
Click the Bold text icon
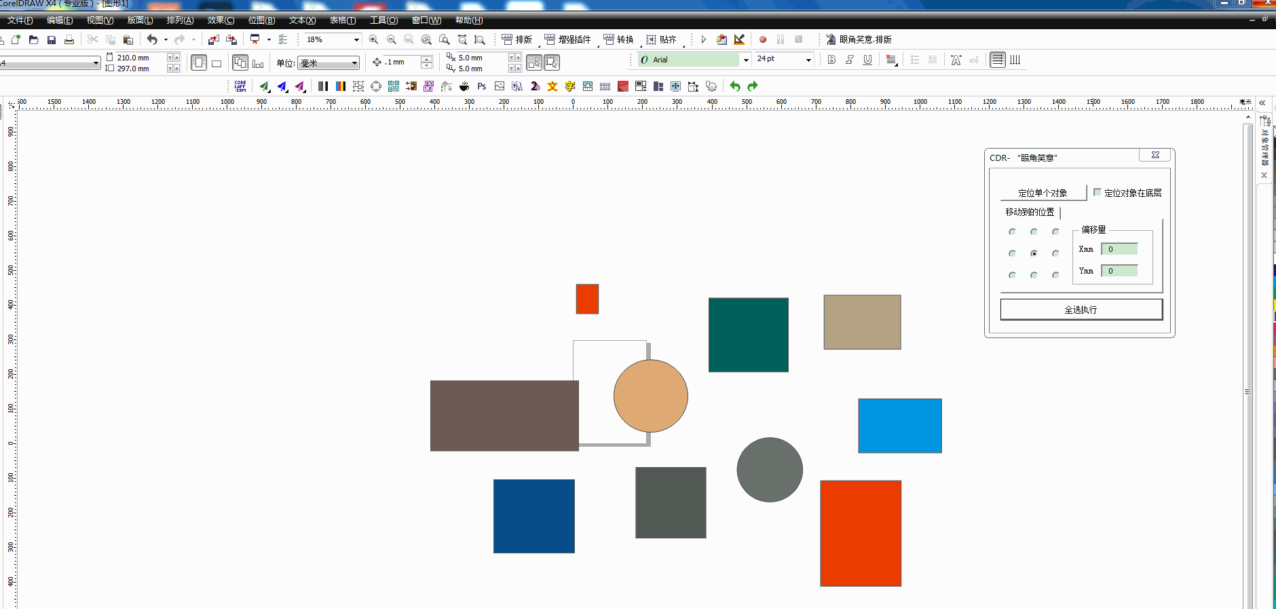[831, 60]
